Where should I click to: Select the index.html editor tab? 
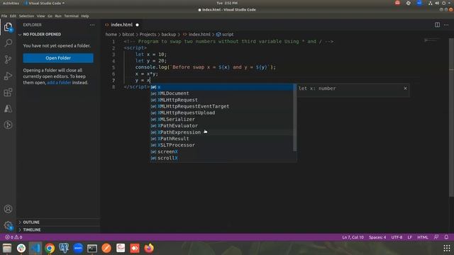click(121, 25)
